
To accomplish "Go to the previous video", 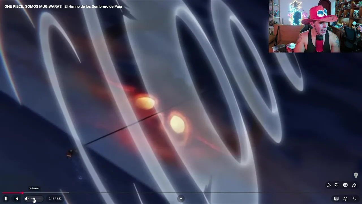I will (16, 199).
